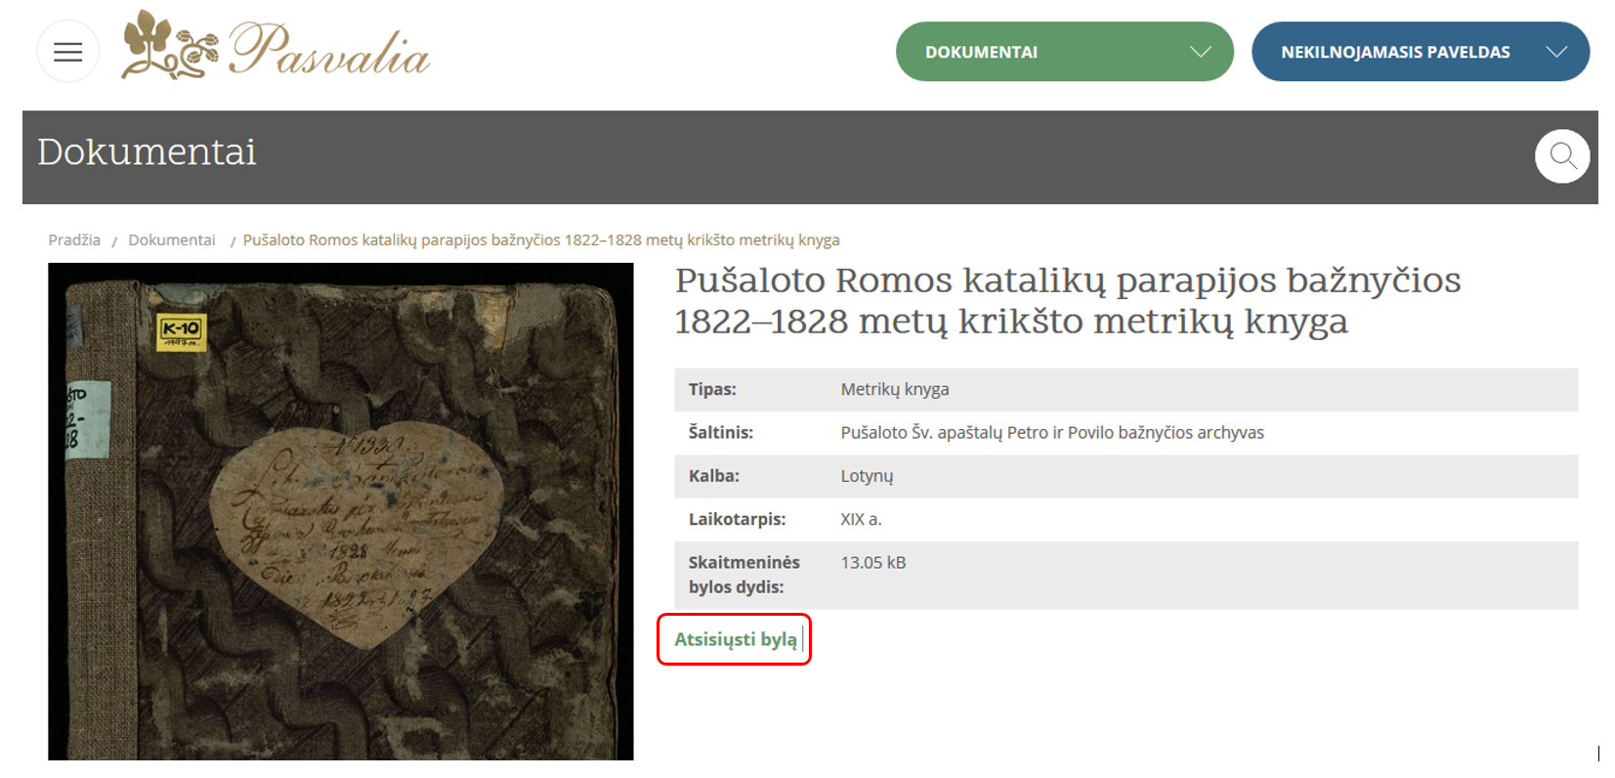The image size is (1615, 778).
Task: Click the Pušaloto Šv. apaštalų source value
Action: pyautogui.click(x=1051, y=432)
